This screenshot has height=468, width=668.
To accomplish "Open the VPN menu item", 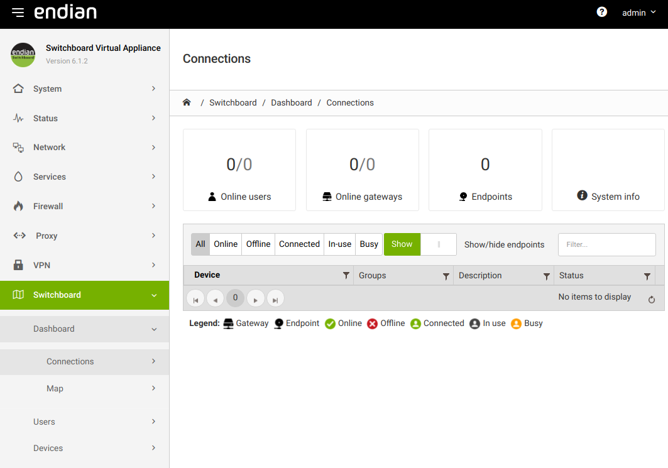I will [84, 265].
